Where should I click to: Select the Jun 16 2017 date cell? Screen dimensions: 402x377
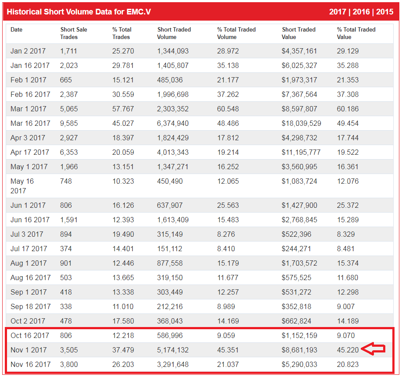30,220
